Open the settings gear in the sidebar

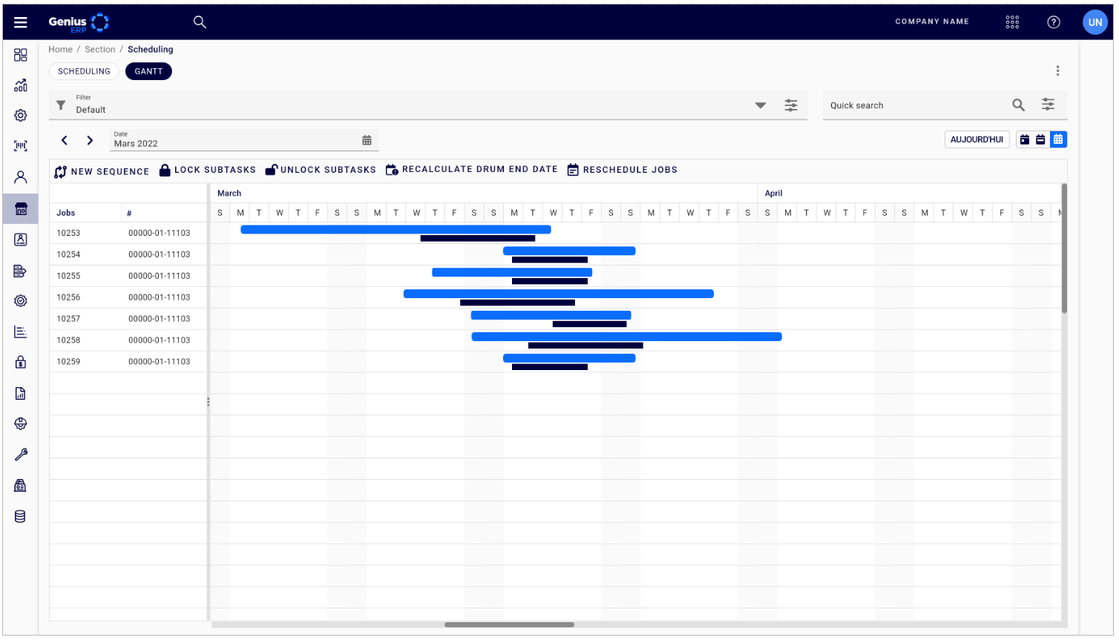click(x=20, y=115)
